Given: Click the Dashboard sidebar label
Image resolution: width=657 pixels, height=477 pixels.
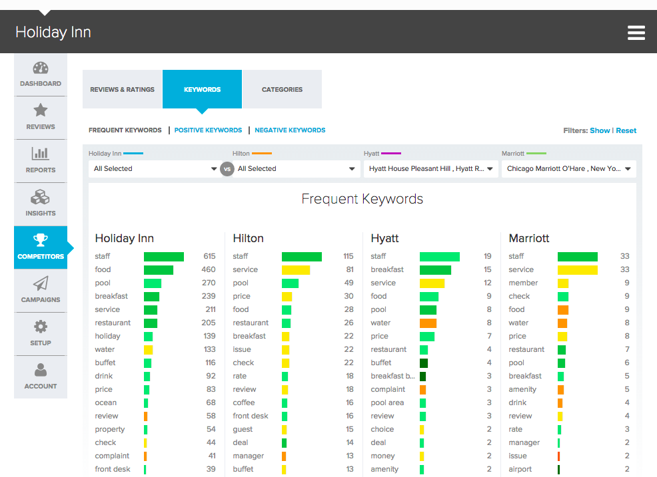Looking at the screenshot, I should coord(41,84).
